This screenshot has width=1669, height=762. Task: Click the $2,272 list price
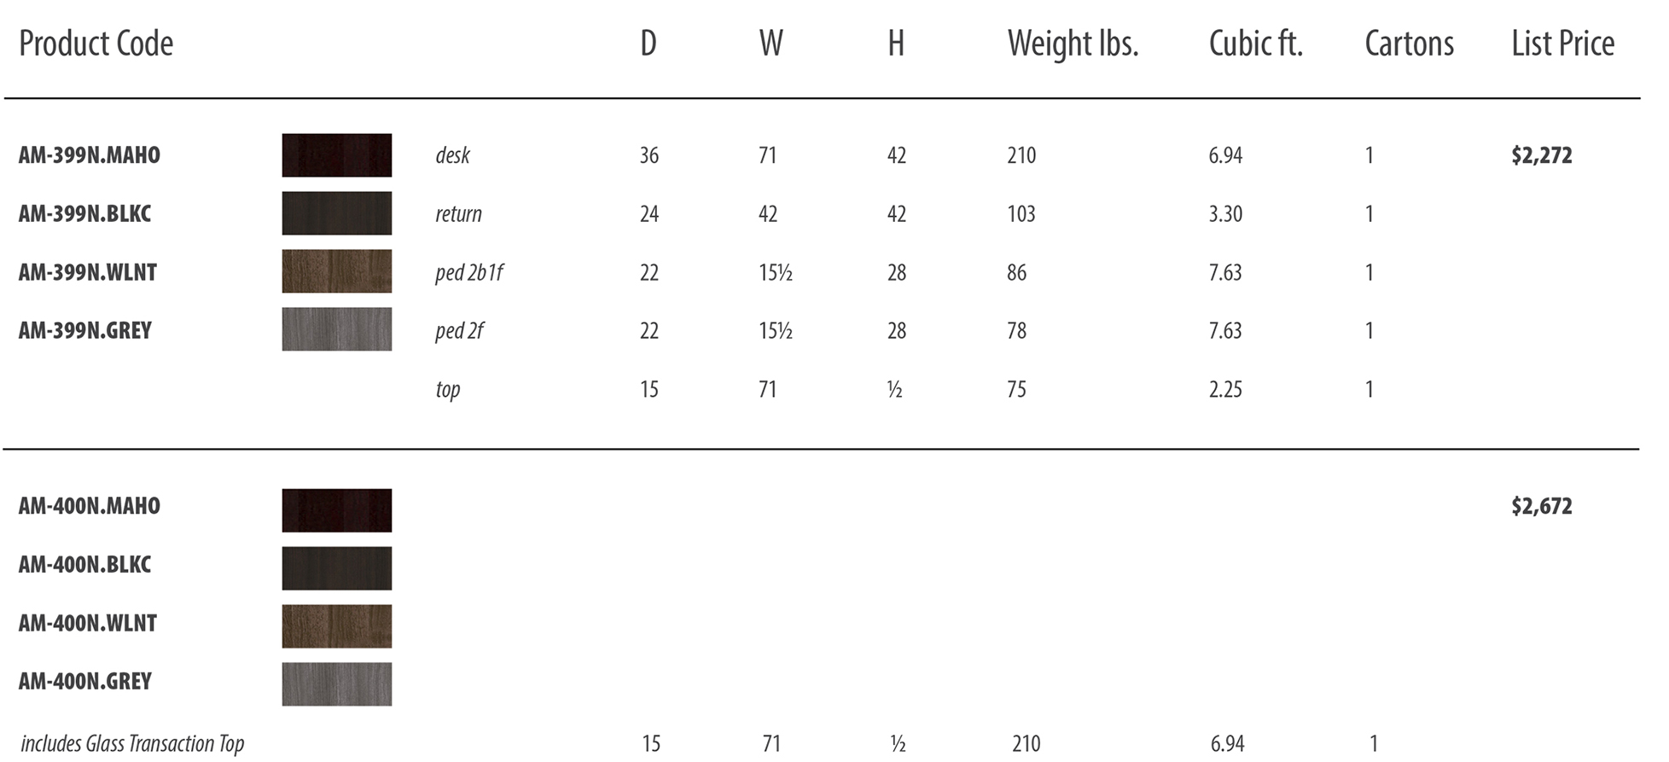click(1542, 155)
